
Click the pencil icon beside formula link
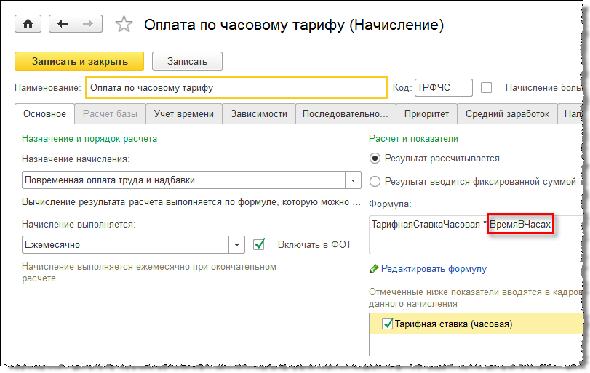click(374, 269)
